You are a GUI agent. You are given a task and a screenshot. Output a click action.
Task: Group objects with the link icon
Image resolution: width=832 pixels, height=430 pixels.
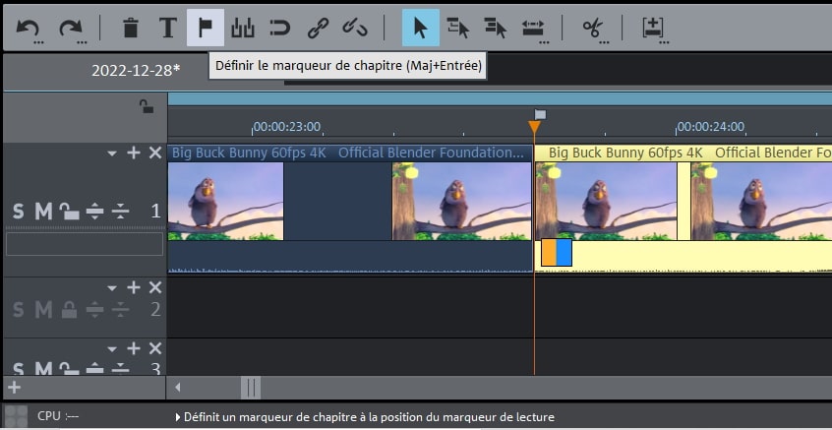318,28
